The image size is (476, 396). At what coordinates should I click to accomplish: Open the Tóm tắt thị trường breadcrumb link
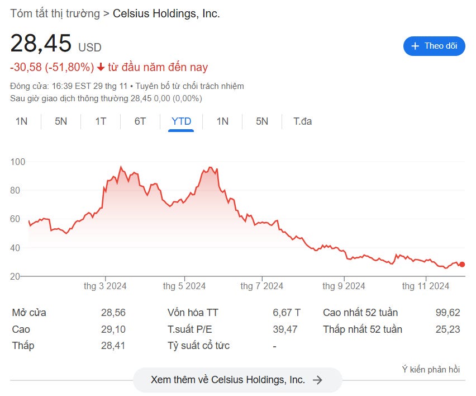[x=55, y=13]
